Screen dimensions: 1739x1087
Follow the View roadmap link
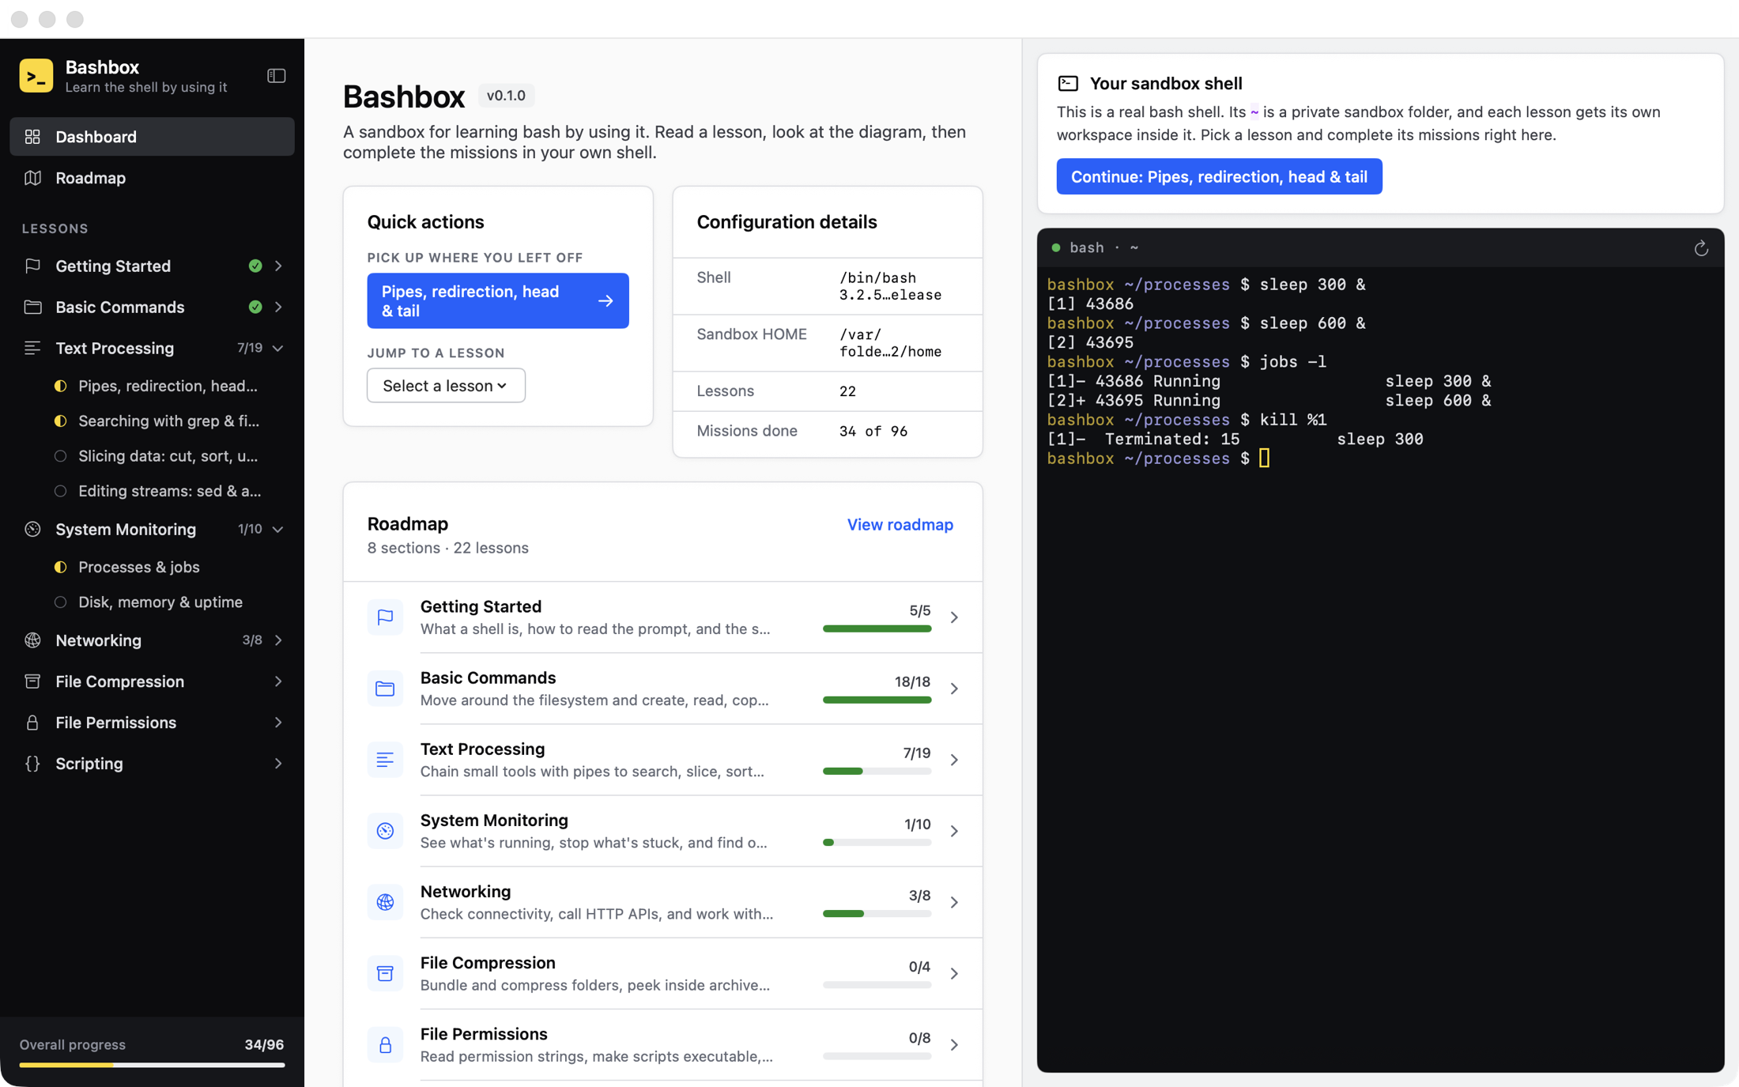click(900, 524)
